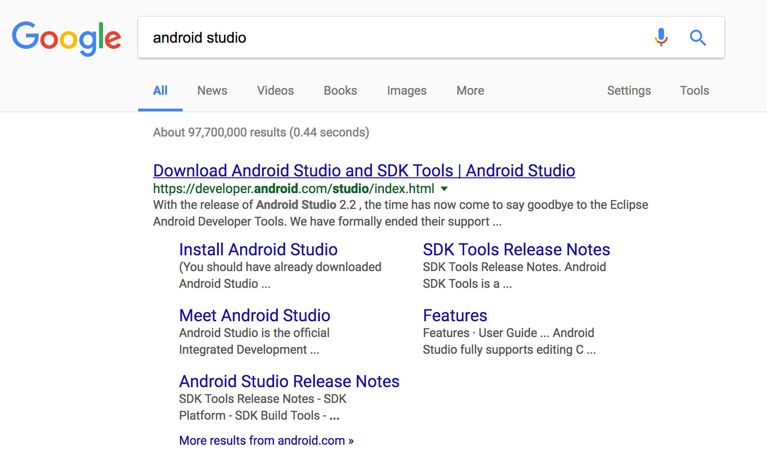767x467 pixels.
Task: Click 'More results from android.com »'
Action: coord(266,441)
